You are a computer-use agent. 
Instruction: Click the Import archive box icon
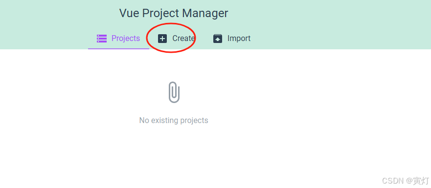pyautogui.click(x=218, y=39)
